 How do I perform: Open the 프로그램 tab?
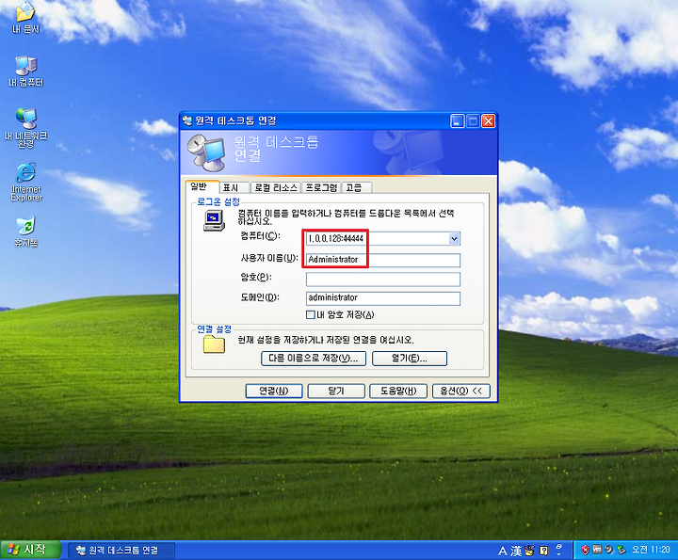321,188
